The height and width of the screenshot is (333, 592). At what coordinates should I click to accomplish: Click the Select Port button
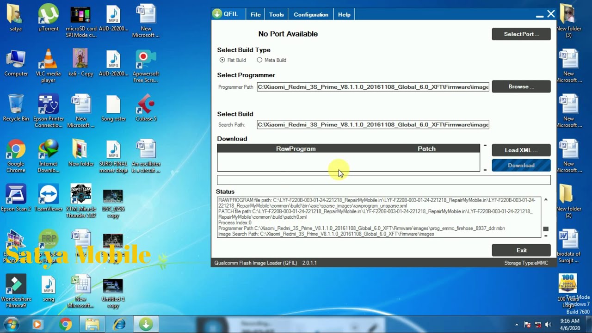[521, 34]
